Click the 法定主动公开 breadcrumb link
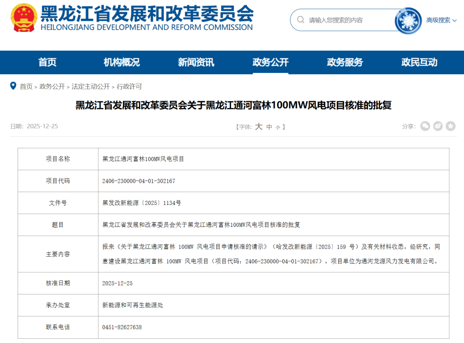The image size is (464, 343). pyautogui.click(x=91, y=87)
